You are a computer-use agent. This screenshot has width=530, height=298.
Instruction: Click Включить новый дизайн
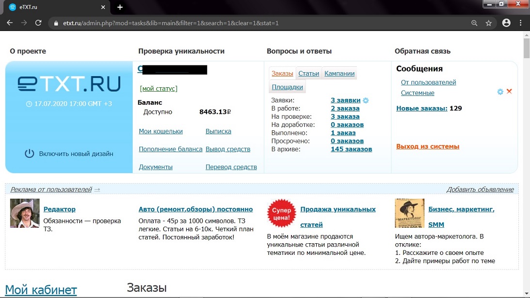[76, 154]
